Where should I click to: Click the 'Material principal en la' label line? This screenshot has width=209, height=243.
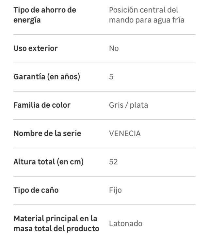click(x=56, y=218)
